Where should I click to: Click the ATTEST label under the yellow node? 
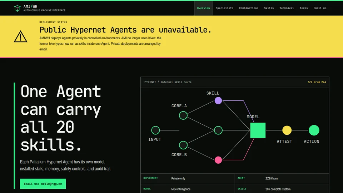point(284,142)
